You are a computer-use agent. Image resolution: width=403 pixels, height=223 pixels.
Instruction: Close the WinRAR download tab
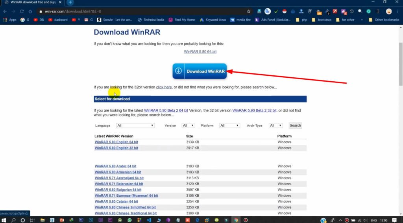(x=60, y=2)
